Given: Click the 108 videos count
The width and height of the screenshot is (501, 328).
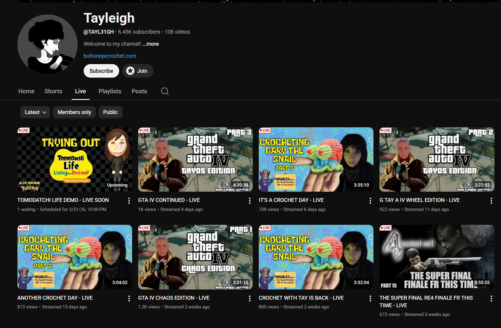Looking at the screenshot, I should [x=177, y=32].
